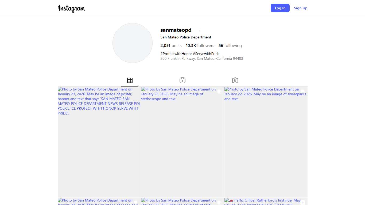Click the reel icon on Officer Rutherford post

coord(303,202)
